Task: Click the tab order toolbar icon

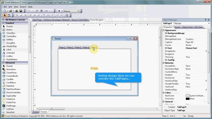Action: click(x=67, y=16)
